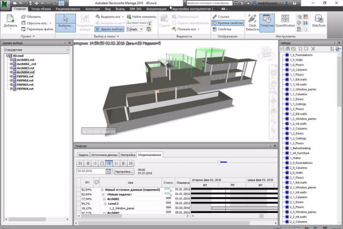Click the Save icon in quick access toolbar

[x=30, y=3]
